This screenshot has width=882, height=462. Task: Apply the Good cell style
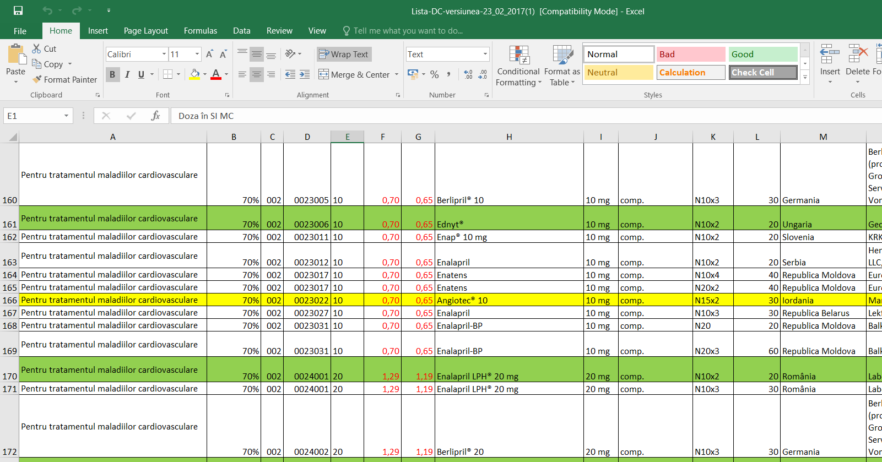coord(762,54)
